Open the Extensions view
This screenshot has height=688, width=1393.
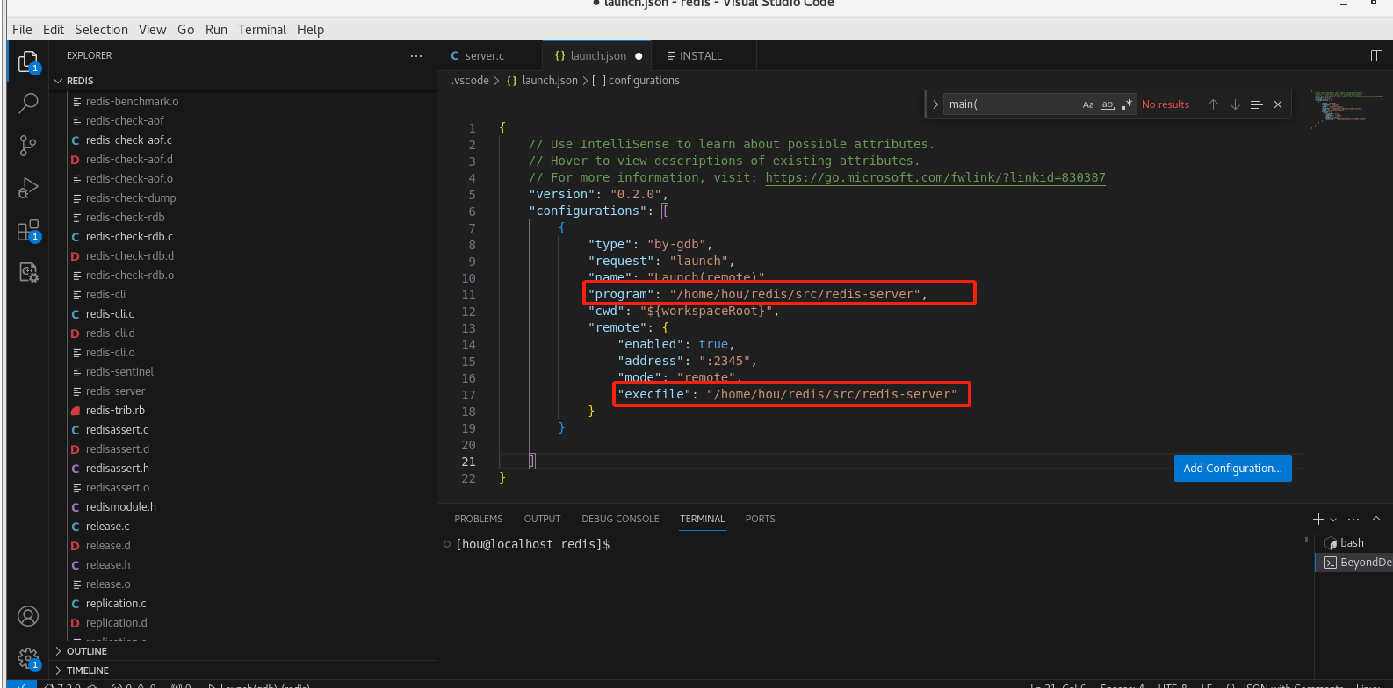point(28,231)
